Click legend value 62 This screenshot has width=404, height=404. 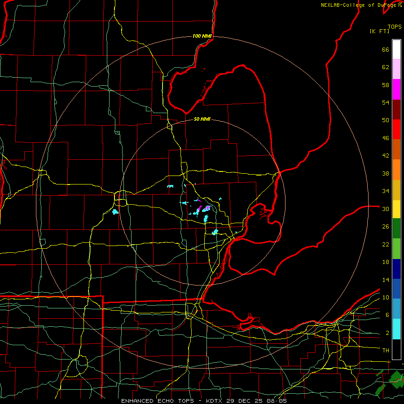coord(386,67)
